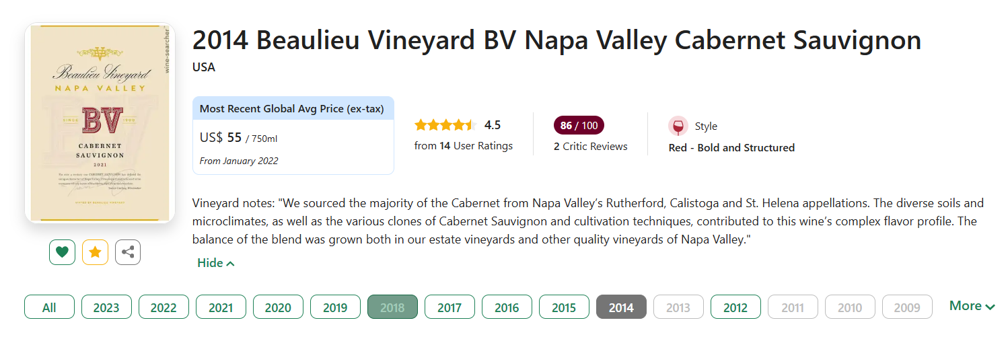The height and width of the screenshot is (339, 1008).
Task: Select the All vintages tab
Action: (x=49, y=307)
